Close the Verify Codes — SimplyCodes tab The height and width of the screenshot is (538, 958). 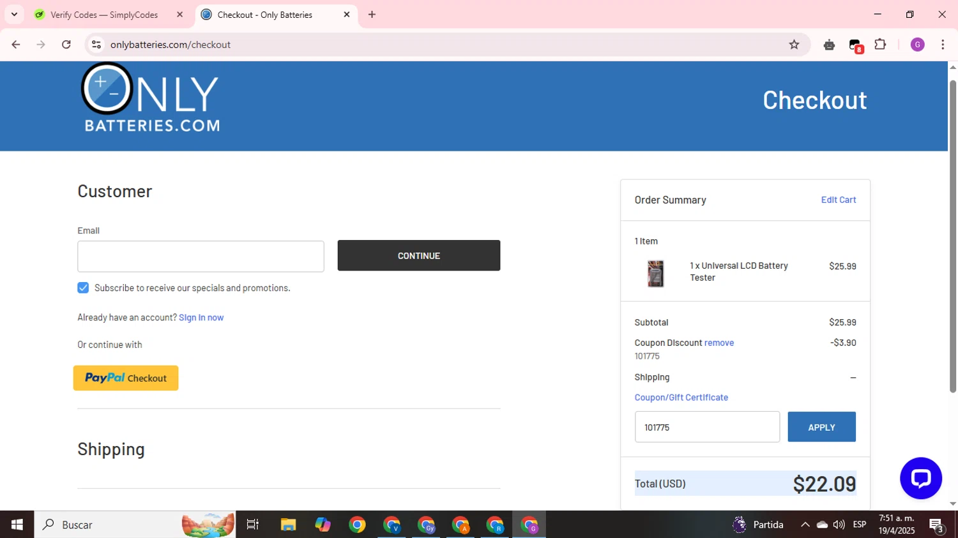click(x=179, y=15)
